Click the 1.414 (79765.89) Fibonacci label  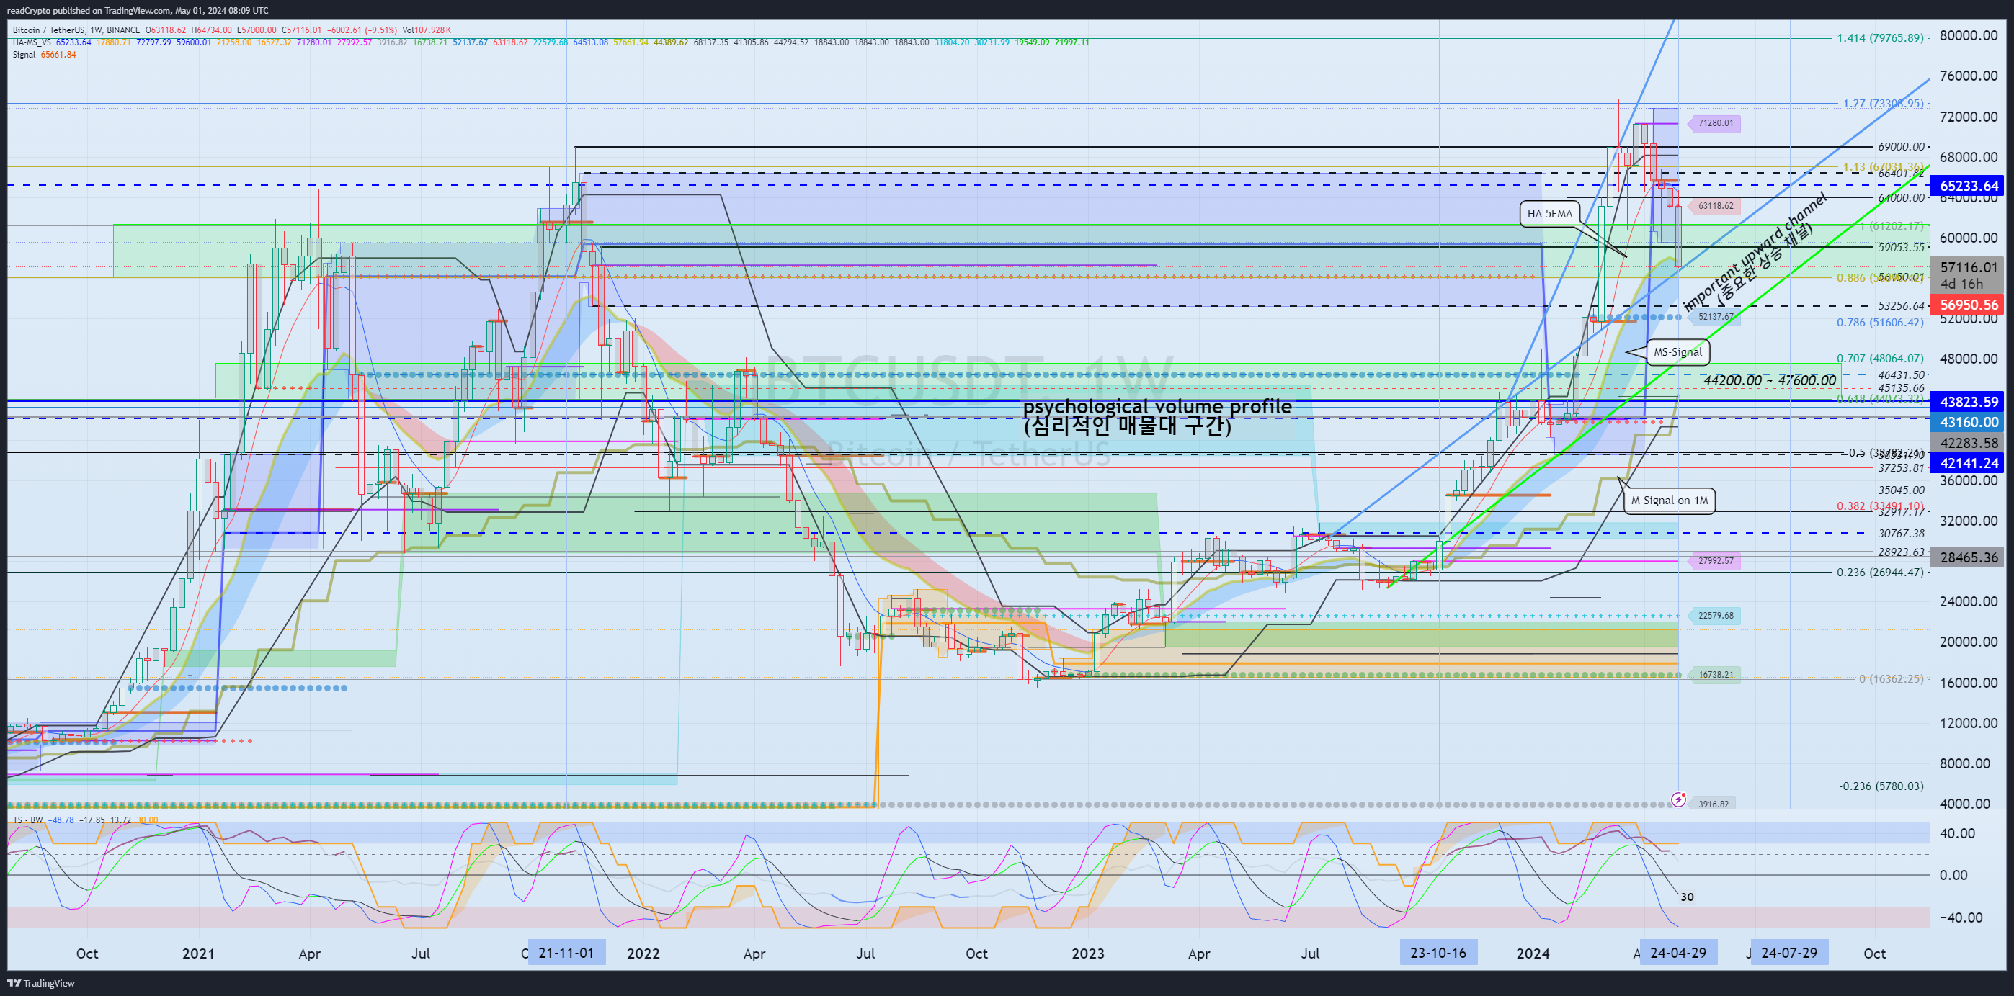(x=1880, y=37)
